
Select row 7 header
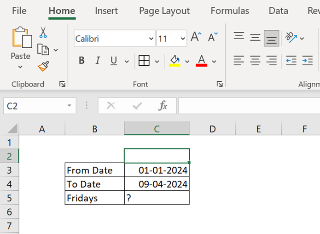point(9,226)
